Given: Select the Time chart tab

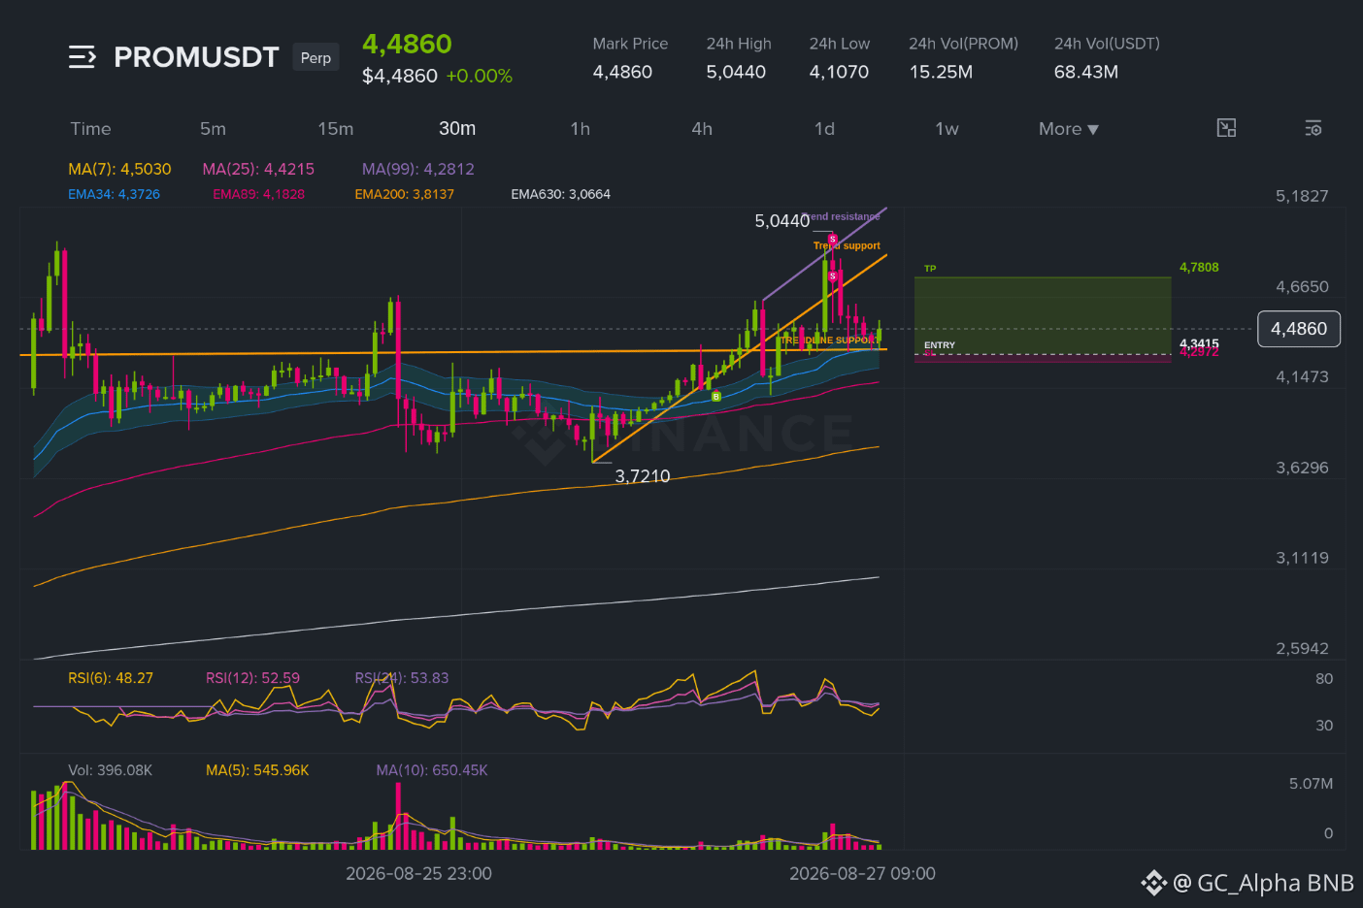Looking at the screenshot, I should (90, 129).
